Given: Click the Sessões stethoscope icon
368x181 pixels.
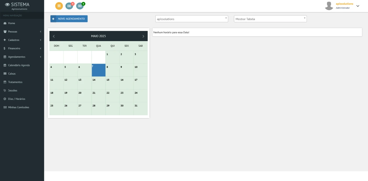Looking at the screenshot, I should point(5,90).
